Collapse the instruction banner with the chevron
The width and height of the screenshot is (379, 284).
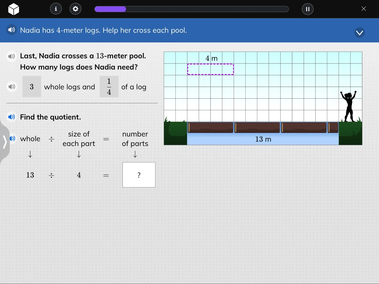click(x=360, y=33)
